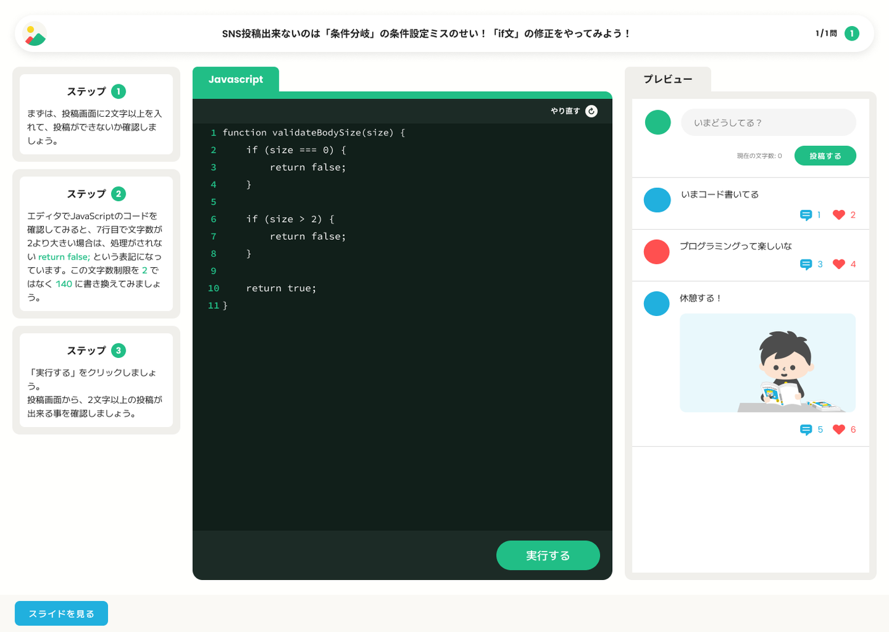Screen dimensions: 889x632
Task: Click heart icon on プログラミングって楽しいな post
Action: pos(839,265)
